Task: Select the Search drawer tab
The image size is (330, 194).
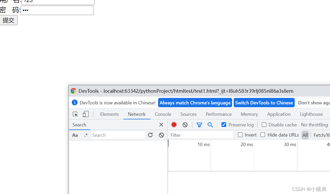Action: [79, 125]
